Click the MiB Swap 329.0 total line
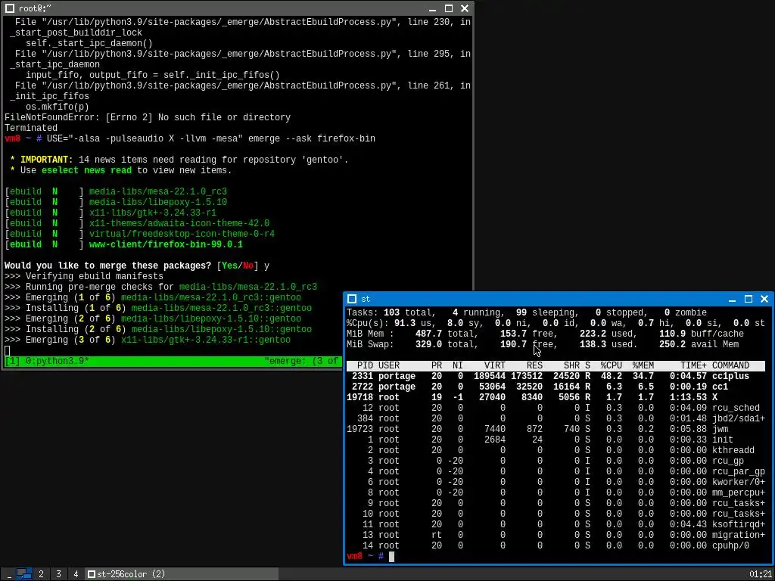The height and width of the screenshot is (581, 775). [543, 344]
